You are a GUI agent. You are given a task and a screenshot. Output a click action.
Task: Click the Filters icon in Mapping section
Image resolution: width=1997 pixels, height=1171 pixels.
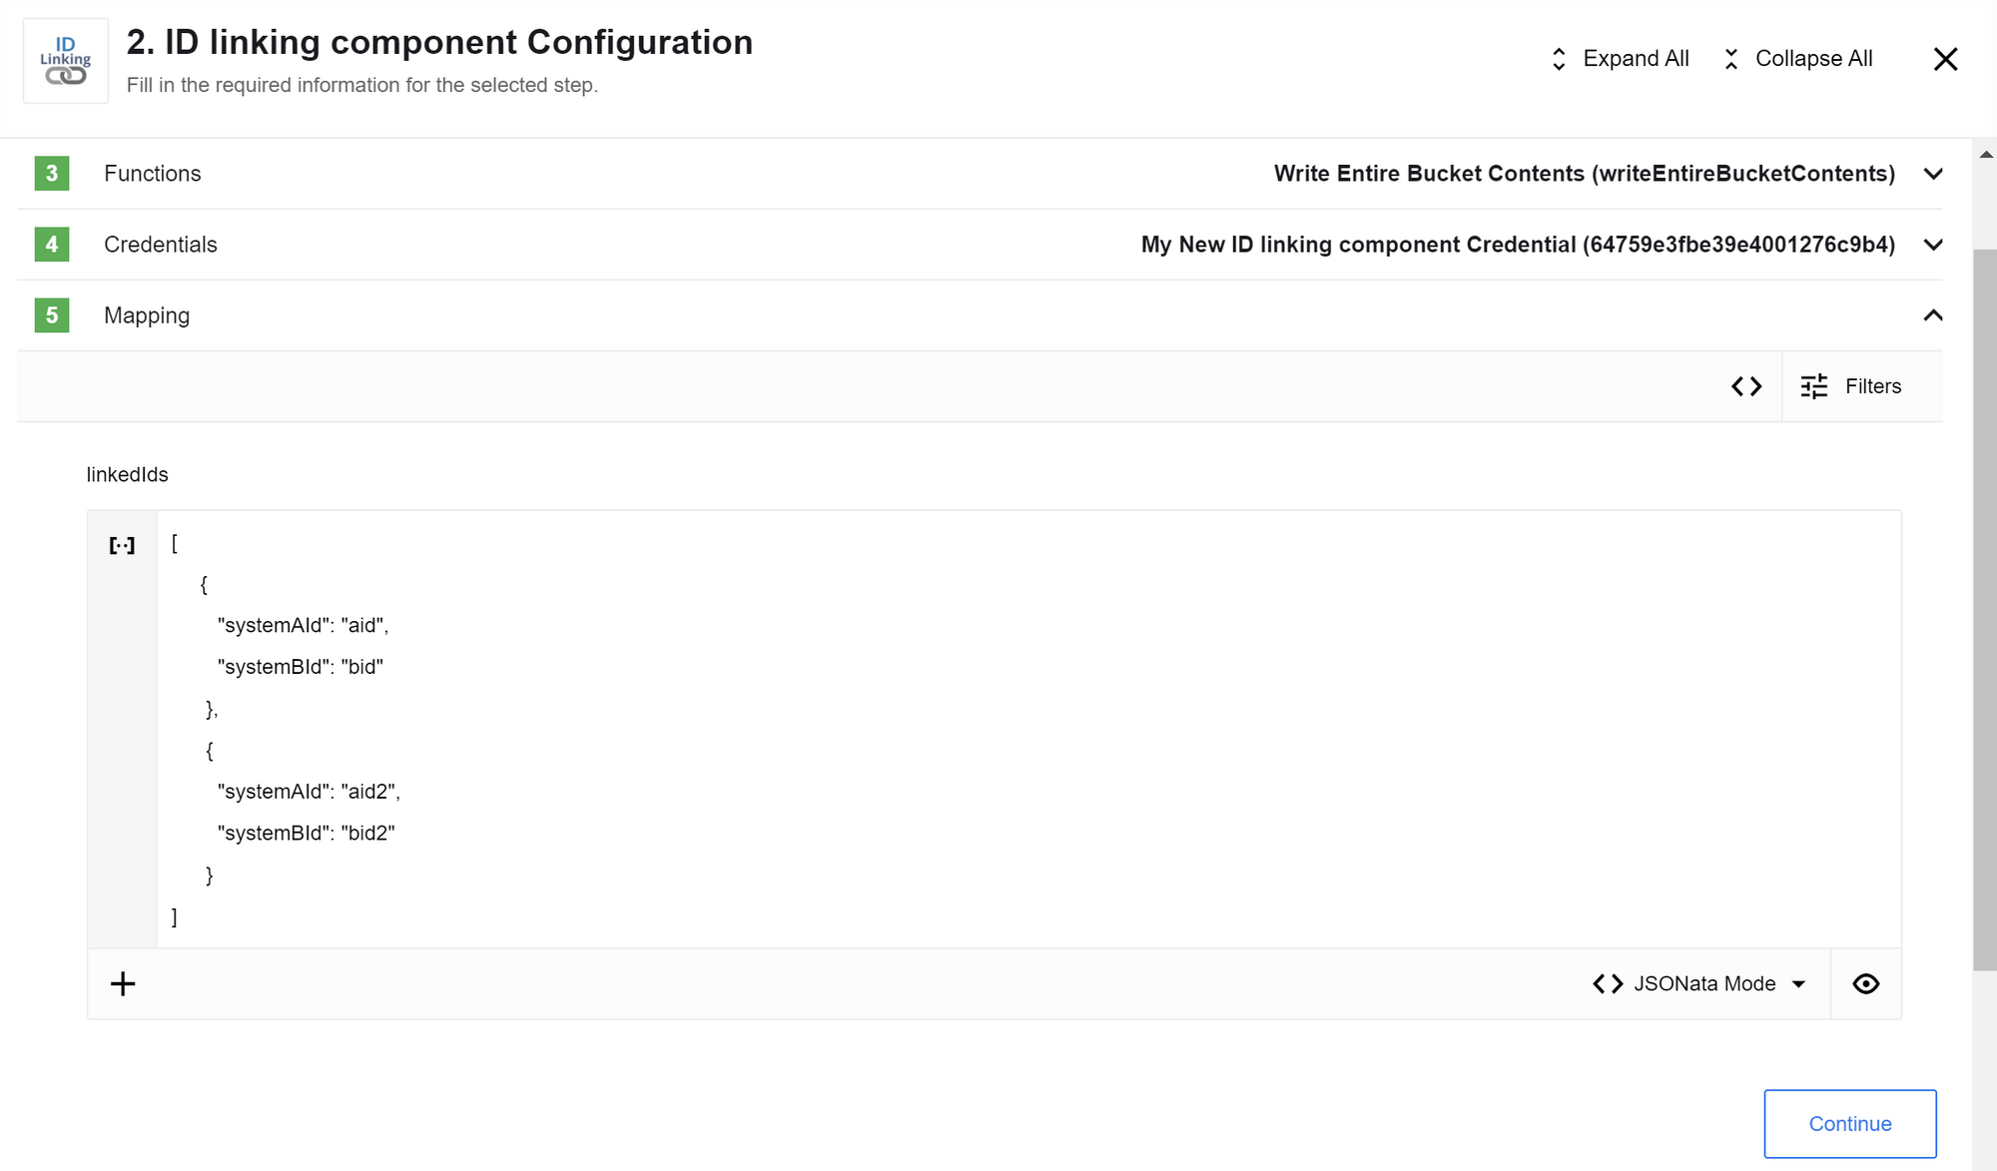pyautogui.click(x=1816, y=386)
